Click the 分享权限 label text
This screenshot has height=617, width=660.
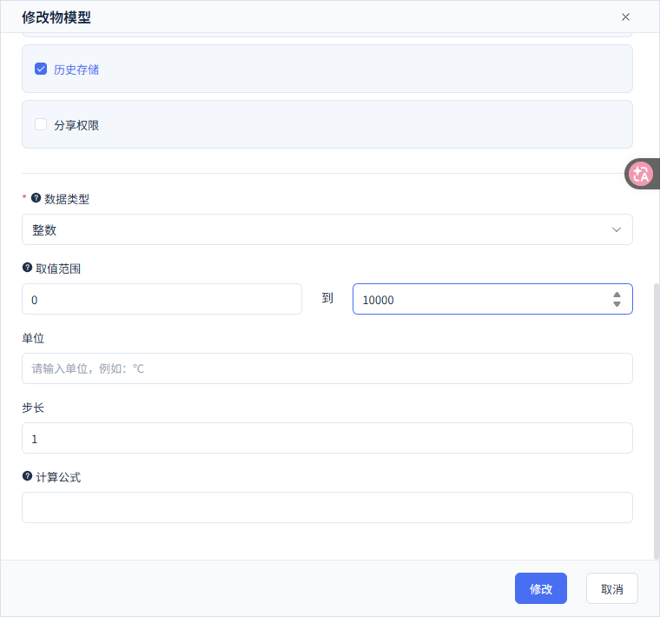click(76, 125)
